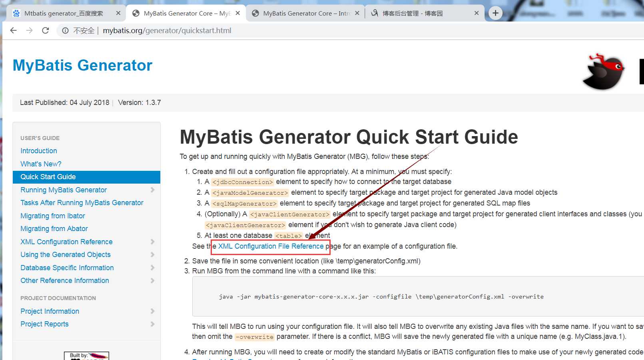Click the -overwrite inline code text
Image resolution: width=644 pixels, height=360 pixels.
255,337
